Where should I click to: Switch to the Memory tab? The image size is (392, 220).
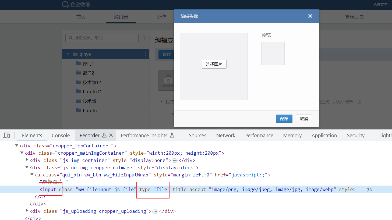(x=292, y=136)
